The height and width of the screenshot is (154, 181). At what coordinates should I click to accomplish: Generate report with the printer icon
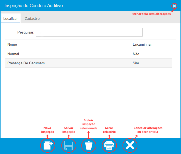109,145
